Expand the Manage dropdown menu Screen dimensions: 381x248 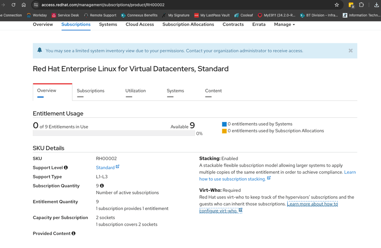[x=284, y=24]
